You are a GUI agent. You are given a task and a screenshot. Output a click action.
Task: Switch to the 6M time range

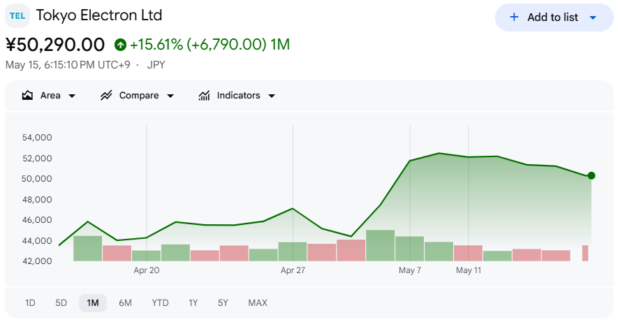click(x=125, y=303)
